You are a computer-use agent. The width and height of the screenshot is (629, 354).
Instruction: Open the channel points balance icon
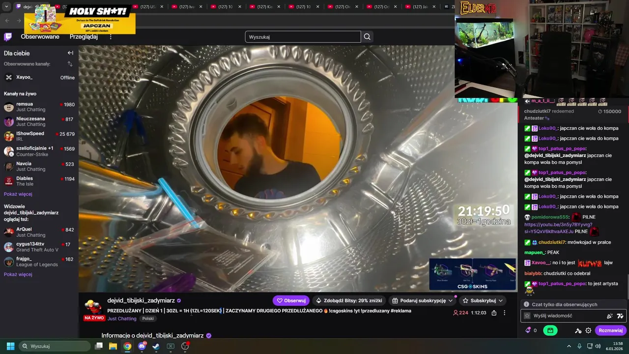coord(528,330)
